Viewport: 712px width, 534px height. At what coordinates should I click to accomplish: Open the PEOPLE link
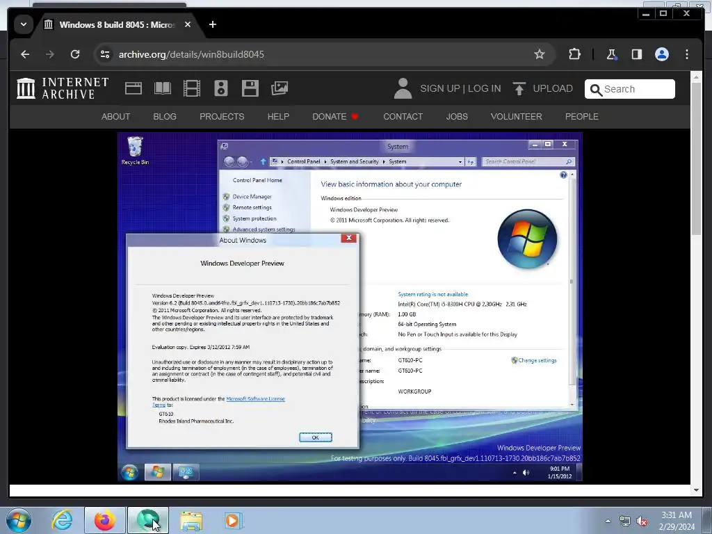click(582, 117)
